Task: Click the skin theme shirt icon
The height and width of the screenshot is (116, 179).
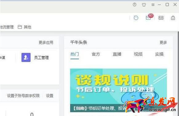Action: click(x=144, y=5)
